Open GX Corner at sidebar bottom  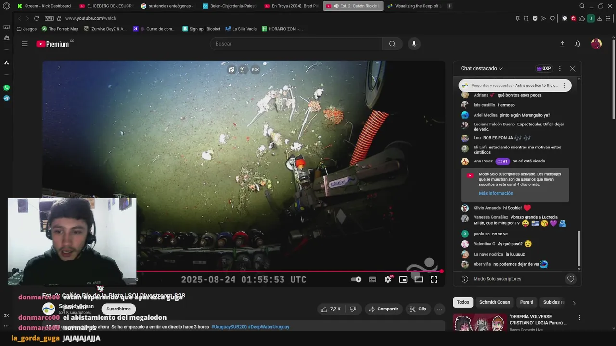tap(6, 315)
